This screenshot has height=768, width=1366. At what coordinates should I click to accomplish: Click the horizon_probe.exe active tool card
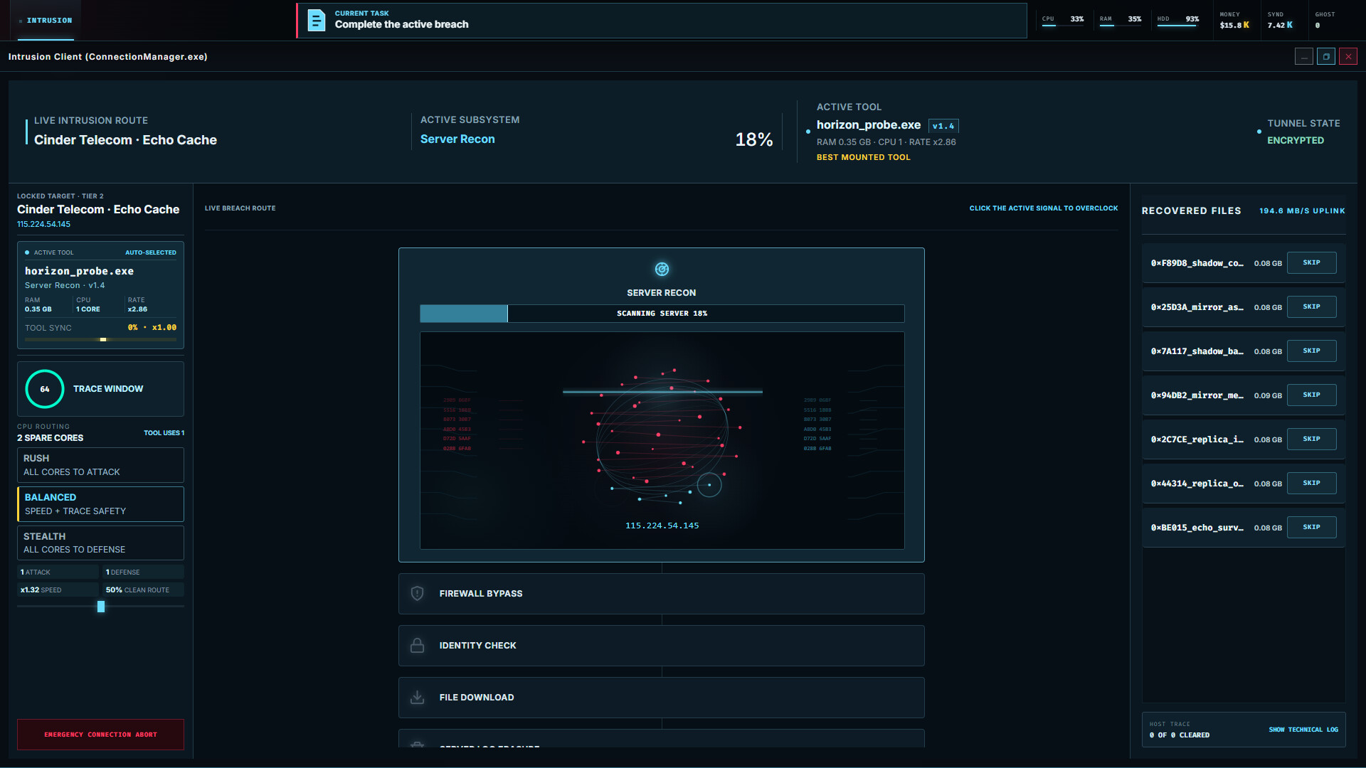(100, 295)
